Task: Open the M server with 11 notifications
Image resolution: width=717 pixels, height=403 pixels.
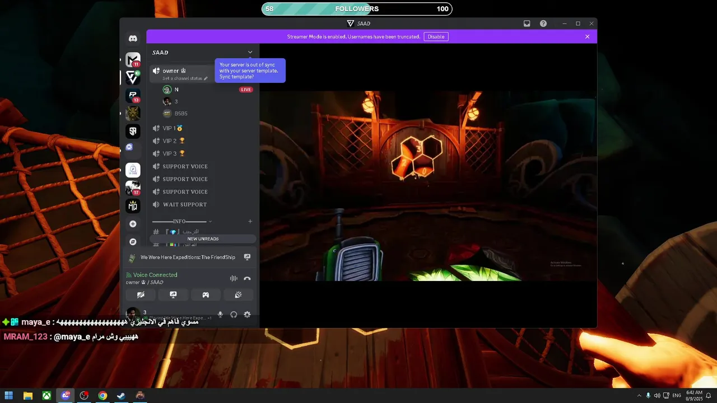Action: click(x=133, y=59)
